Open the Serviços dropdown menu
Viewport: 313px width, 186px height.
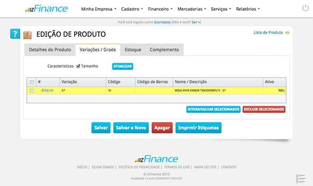click(221, 9)
